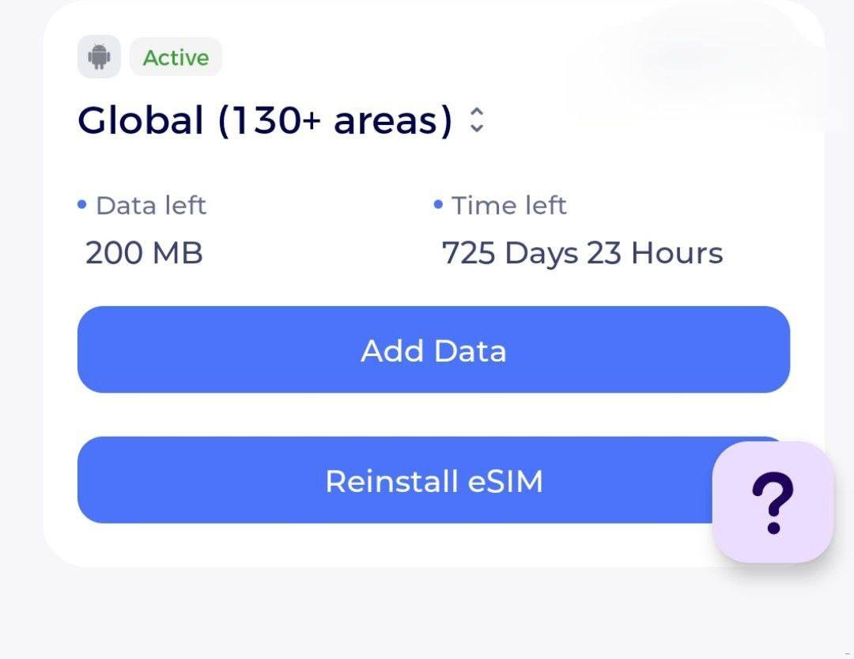Click the (130+ areas) text
This screenshot has height=659, width=854.
(x=334, y=121)
